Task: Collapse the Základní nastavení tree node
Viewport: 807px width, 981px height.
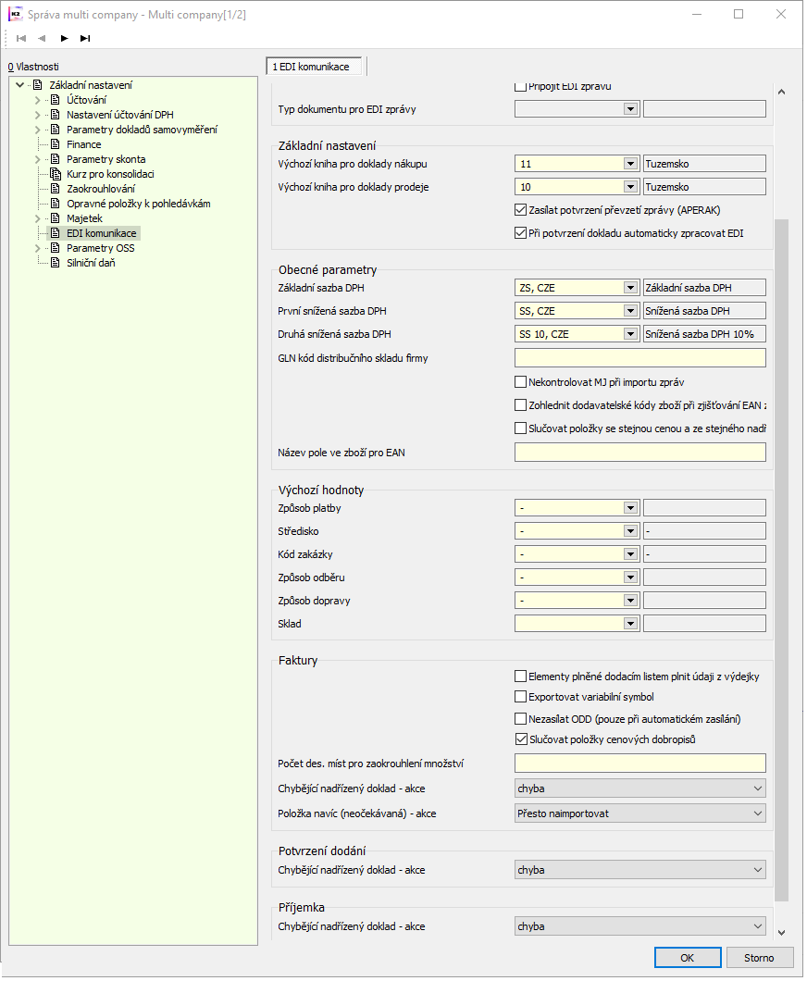Action: (20, 84)
